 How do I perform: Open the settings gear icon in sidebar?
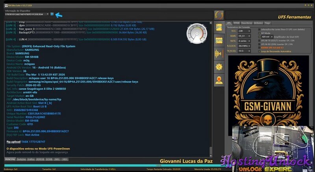[219, 67]
